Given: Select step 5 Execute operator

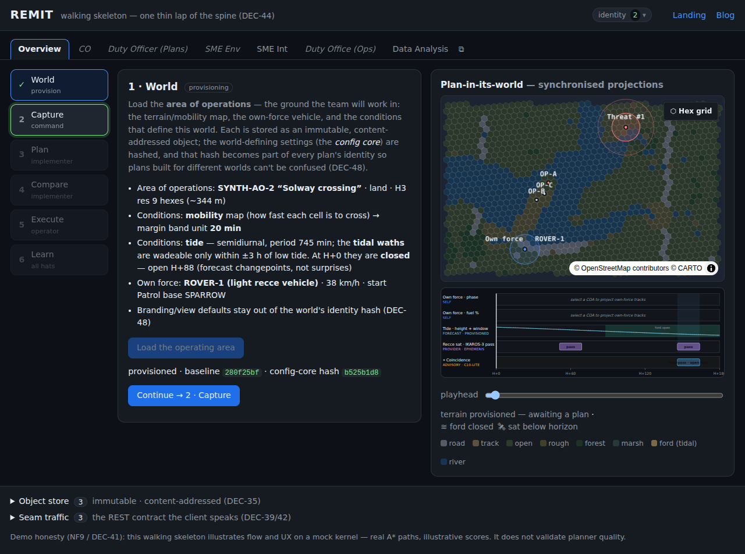Looking at the screenshot, I should (x=59, y=225).
